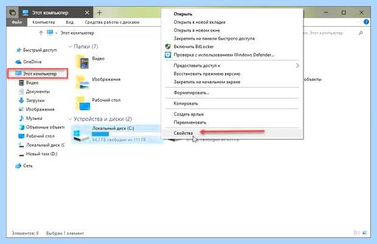This screenshot has height=244, width=377.
Task: Choose Закрепить на начальном экране
Action: point(232,82)
